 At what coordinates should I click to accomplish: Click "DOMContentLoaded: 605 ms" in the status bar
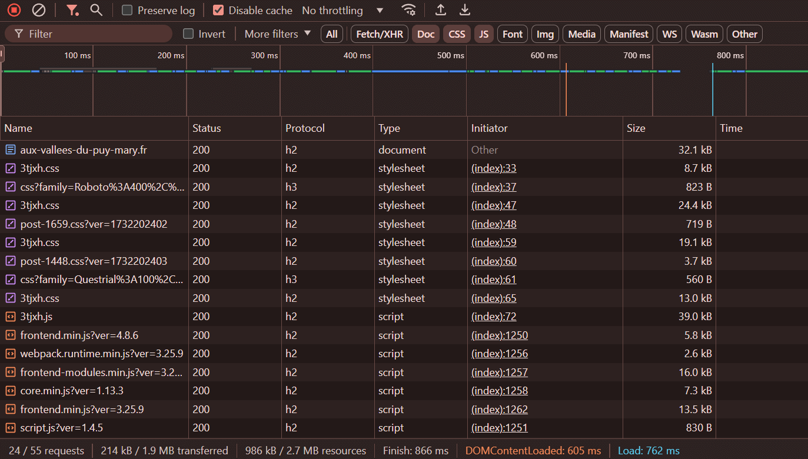coord(533,451)
